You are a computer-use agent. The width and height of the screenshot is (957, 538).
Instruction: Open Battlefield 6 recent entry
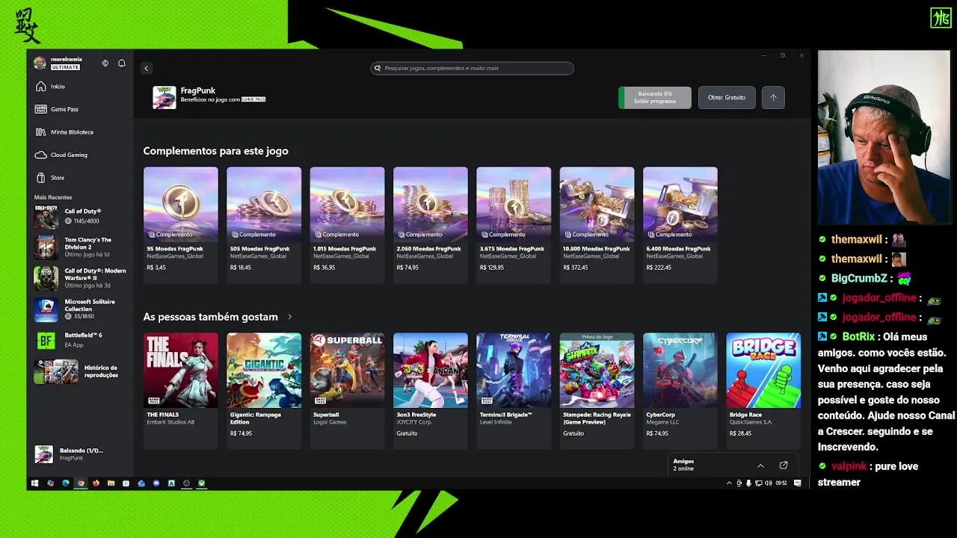tap(81, 339)
